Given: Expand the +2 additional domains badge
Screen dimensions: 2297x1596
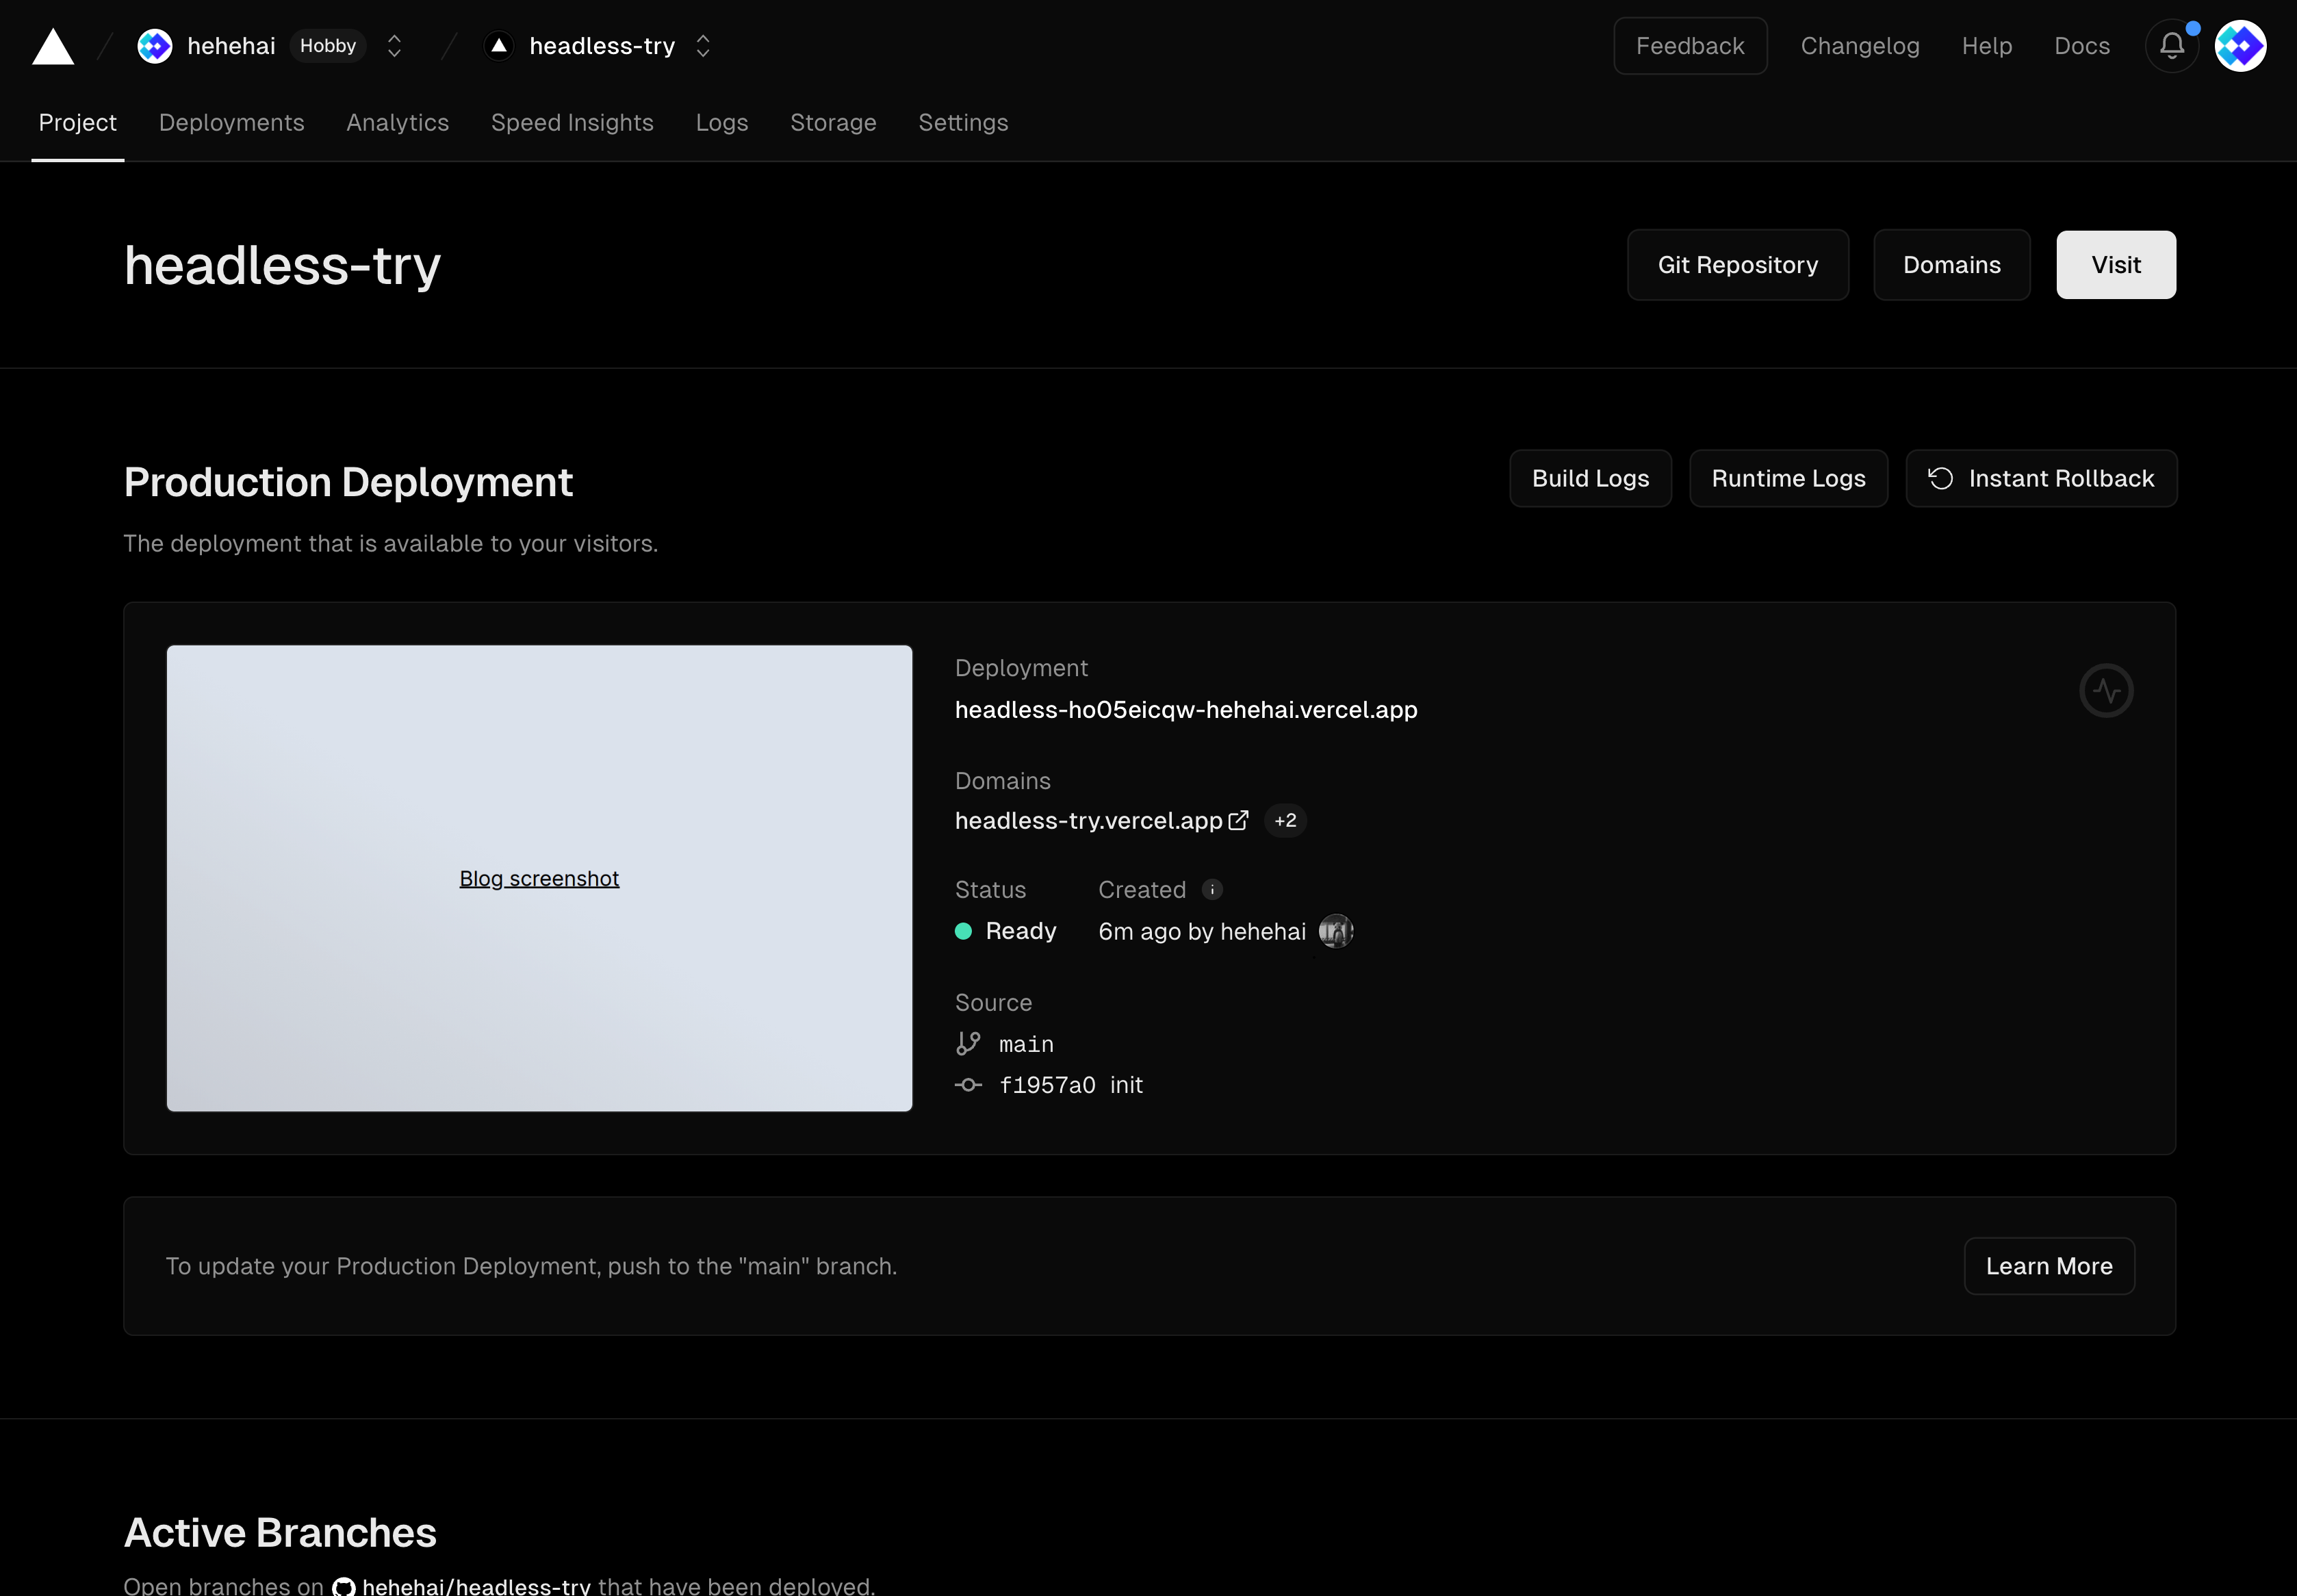Looking at the screenshot, I should point(1285,821).
